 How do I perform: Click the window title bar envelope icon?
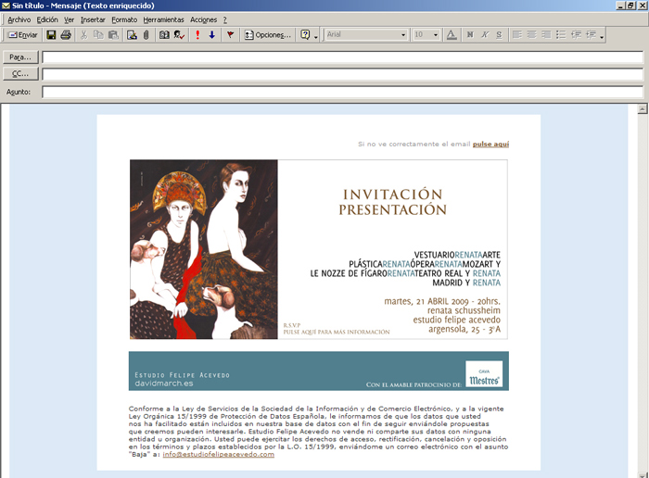[x=6, y=6]
